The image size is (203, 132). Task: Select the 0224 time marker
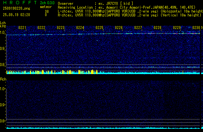pos(80,28)
